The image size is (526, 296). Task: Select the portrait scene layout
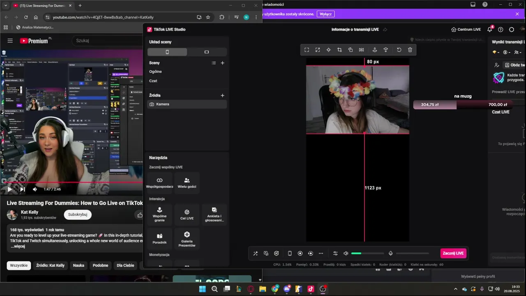click(x=167, y=52)
